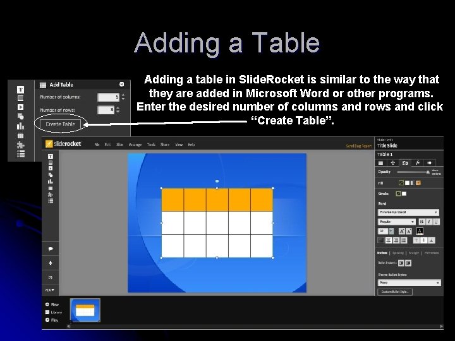
Task: Choose solid white Fill swatch
Action: pyautogui.click(x=407, y=183)
